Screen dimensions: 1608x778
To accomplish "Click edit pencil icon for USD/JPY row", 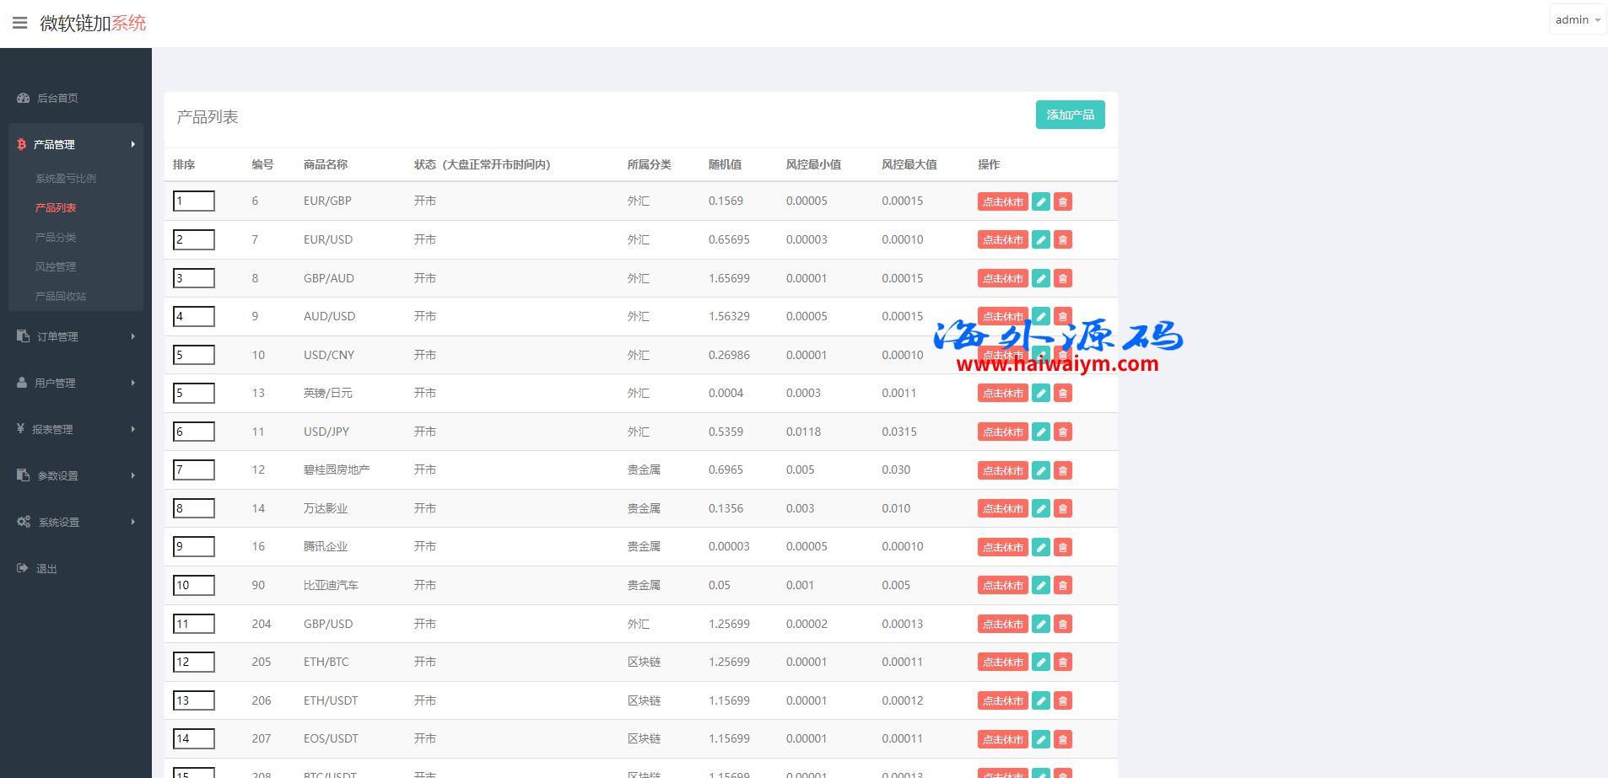I will coord(1041,432).
